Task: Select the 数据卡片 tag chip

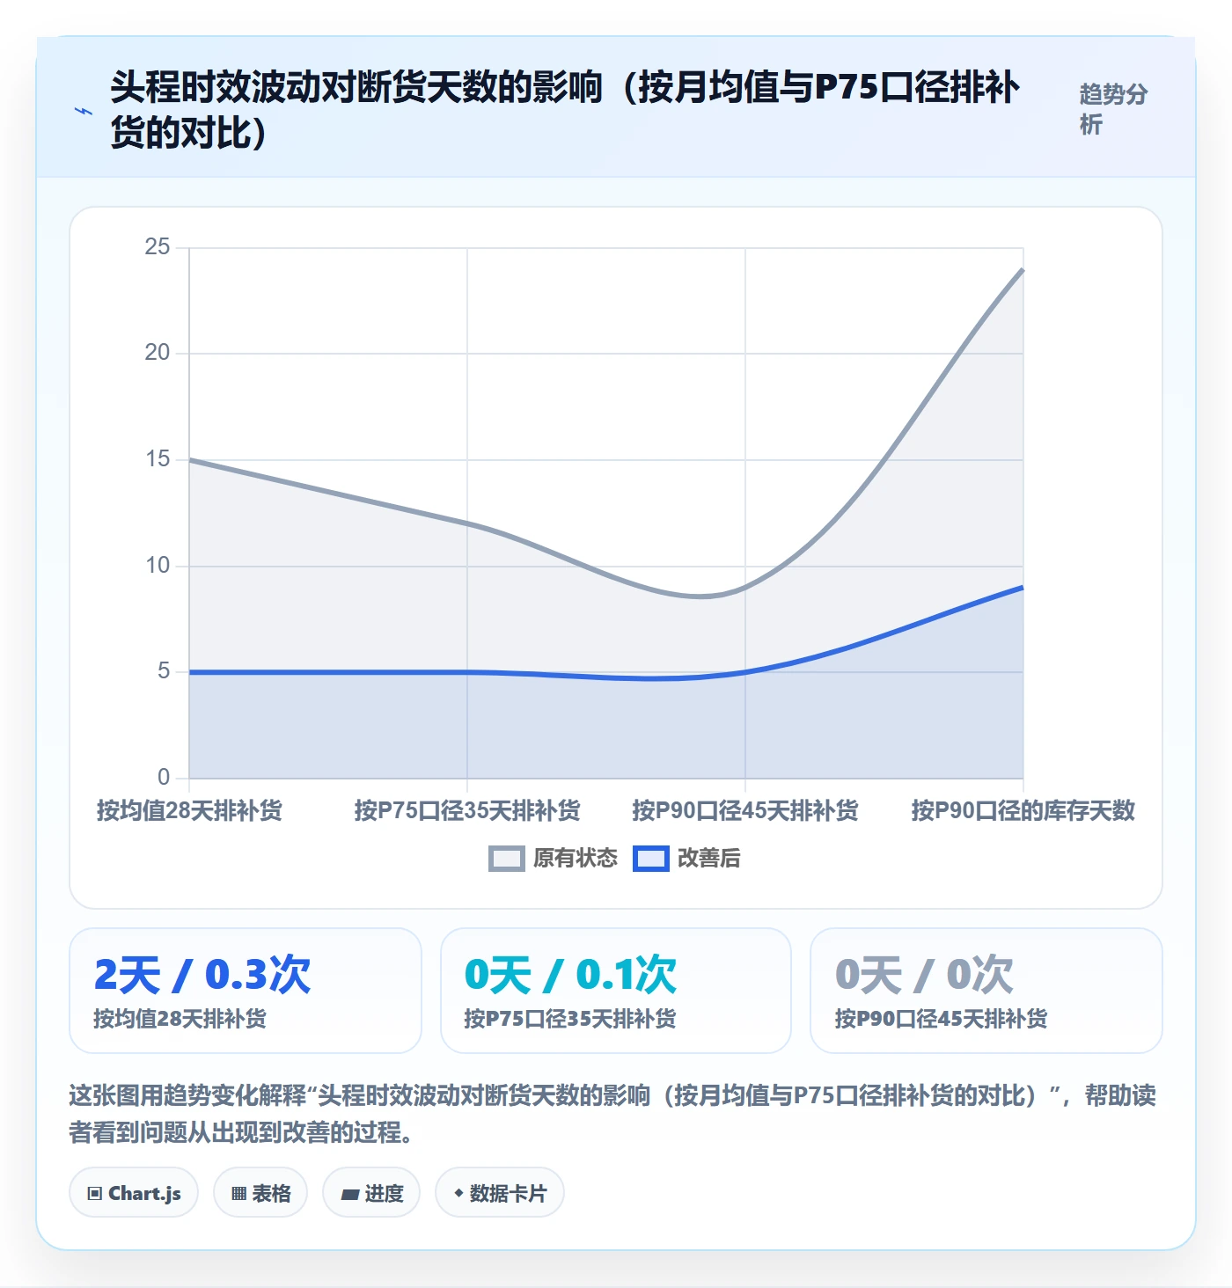Action: [500, 1193]
